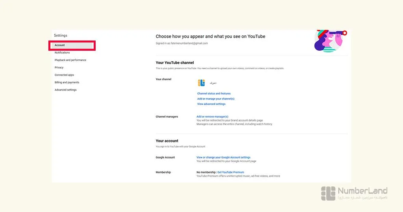Open Playback and performance settings

[x=70, y=60]
